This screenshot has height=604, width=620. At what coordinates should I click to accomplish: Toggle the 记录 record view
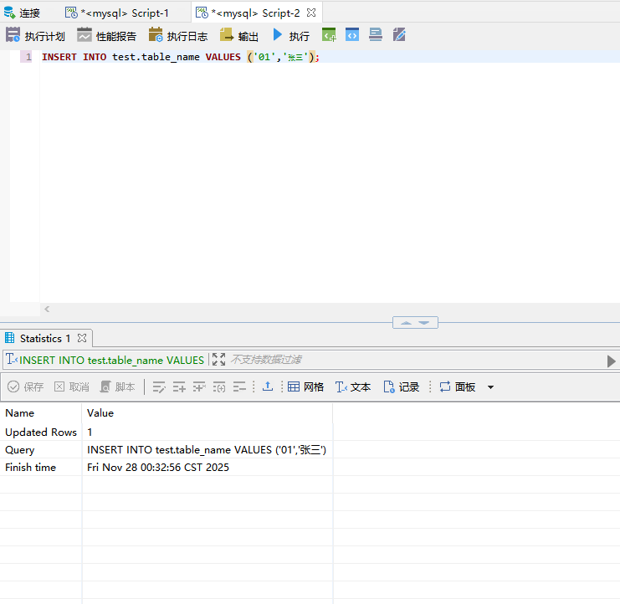(x=401, y=386)
